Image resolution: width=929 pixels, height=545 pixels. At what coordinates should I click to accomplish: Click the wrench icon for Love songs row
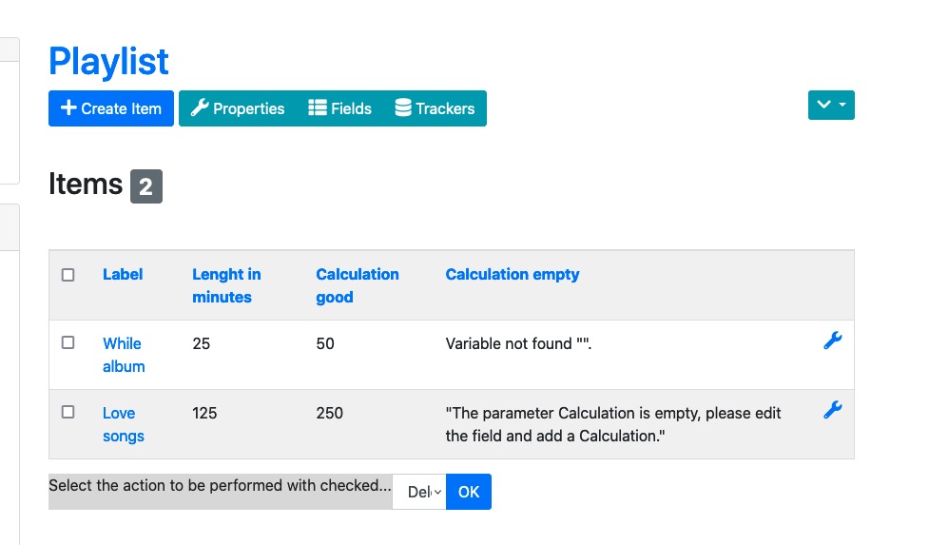pyautogui.click(x=832, y=410)
